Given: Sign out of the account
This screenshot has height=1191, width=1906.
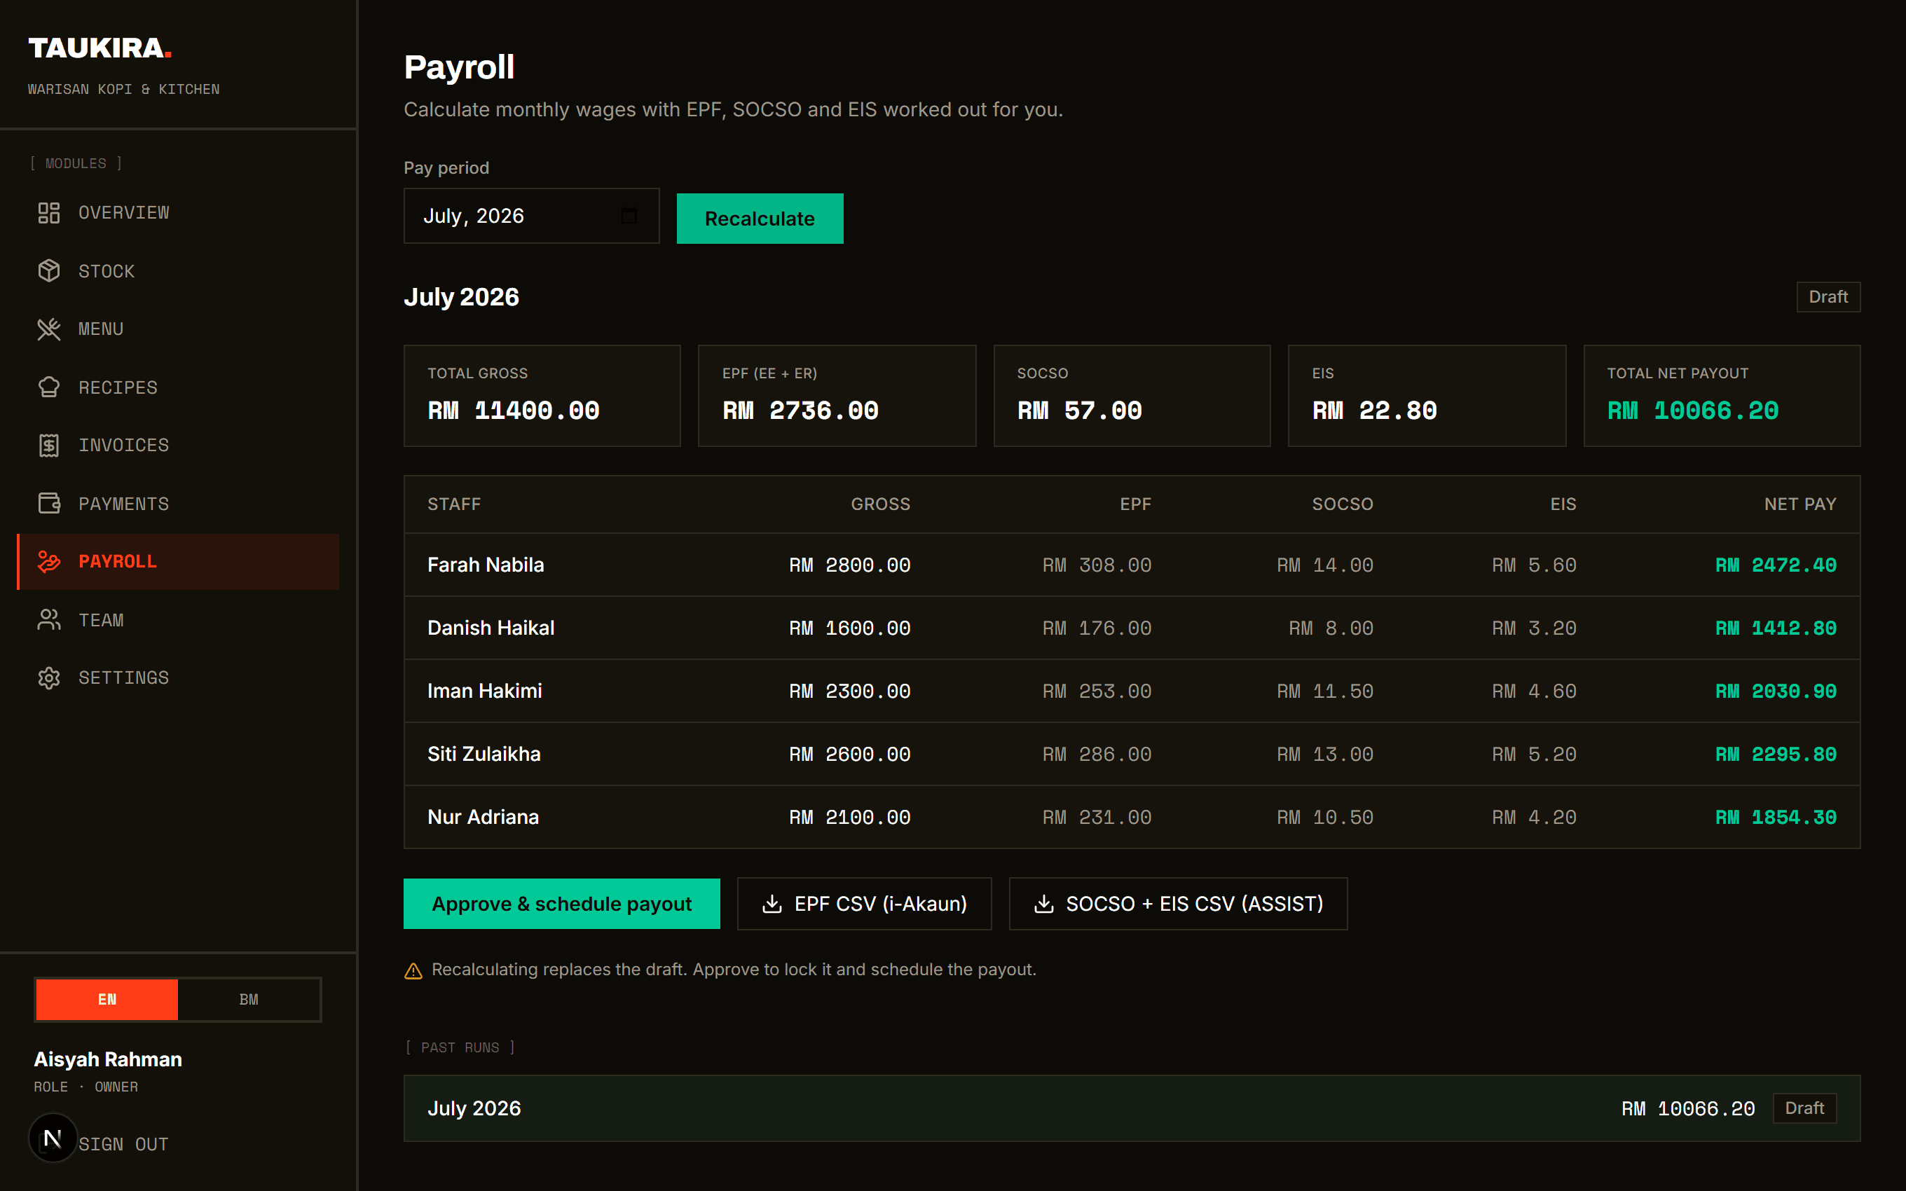Looking at the screenshot, I should pyautogui.click(x=123, y=1144).
